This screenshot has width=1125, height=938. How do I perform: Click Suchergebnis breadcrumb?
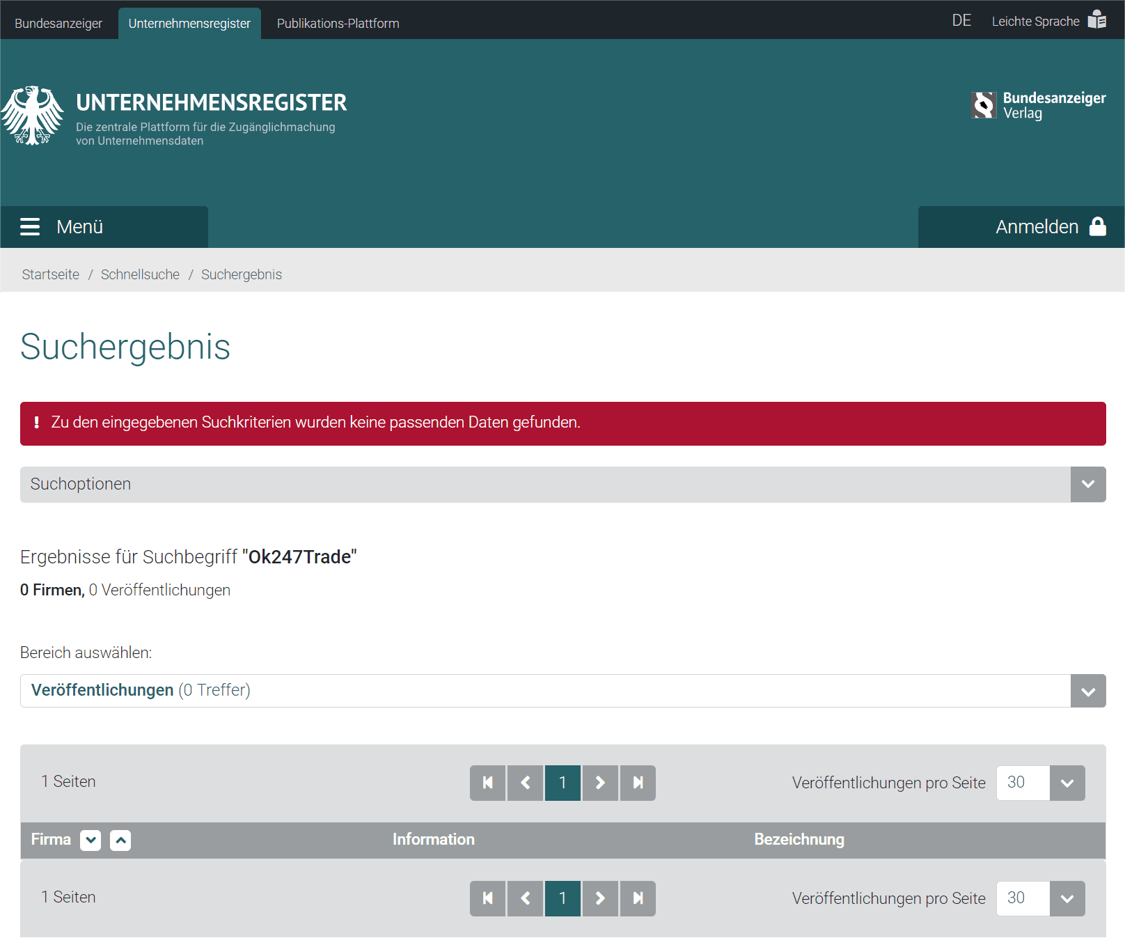click(242, 274)
